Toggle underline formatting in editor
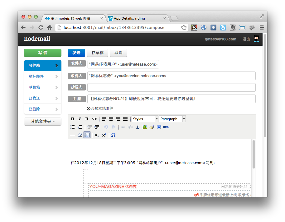This screenshot has width=285, height=222. [87, 119]
